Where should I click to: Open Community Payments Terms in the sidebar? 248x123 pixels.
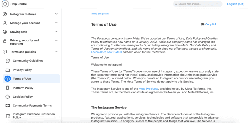[32, 106]
